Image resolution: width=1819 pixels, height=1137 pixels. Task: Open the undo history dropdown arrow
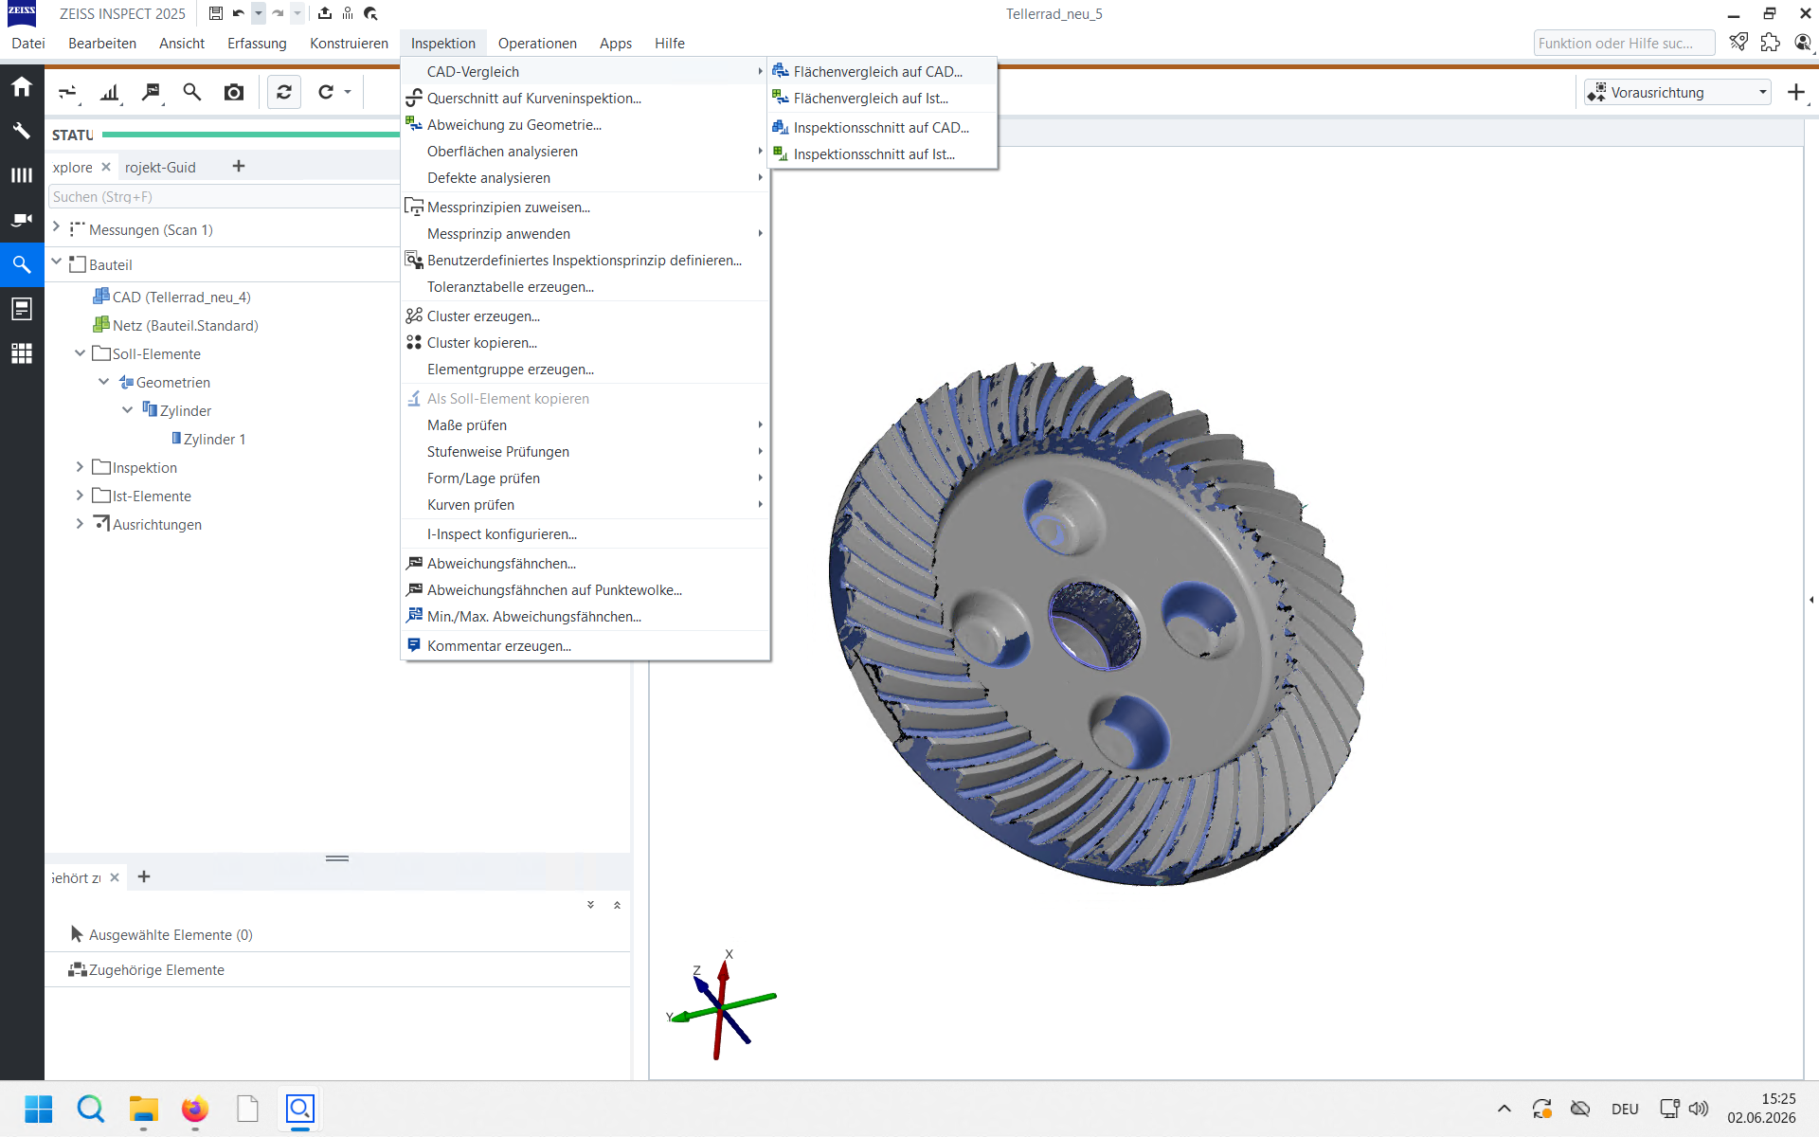258,13
